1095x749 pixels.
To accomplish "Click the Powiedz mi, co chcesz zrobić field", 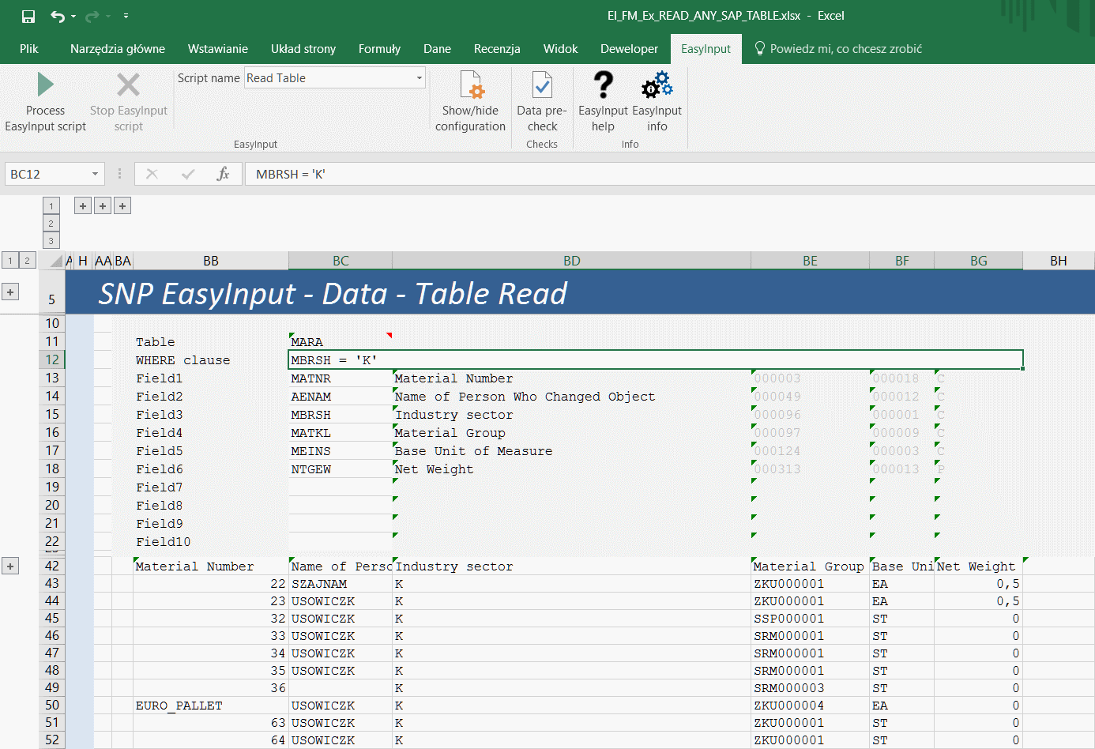I will pyautogui.click(x=841, y=48).
